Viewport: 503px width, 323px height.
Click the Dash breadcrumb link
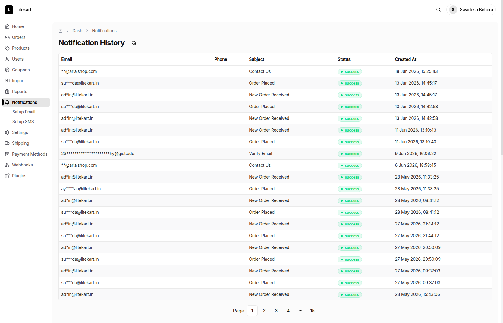[77, 31]
